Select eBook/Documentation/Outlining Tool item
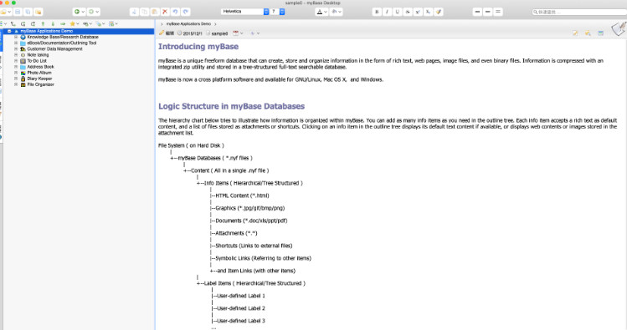 [62, 43]
